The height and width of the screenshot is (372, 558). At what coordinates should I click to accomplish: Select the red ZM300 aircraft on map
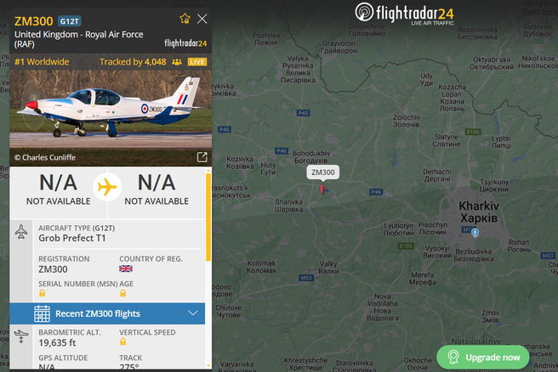click(x=322, y=189)
